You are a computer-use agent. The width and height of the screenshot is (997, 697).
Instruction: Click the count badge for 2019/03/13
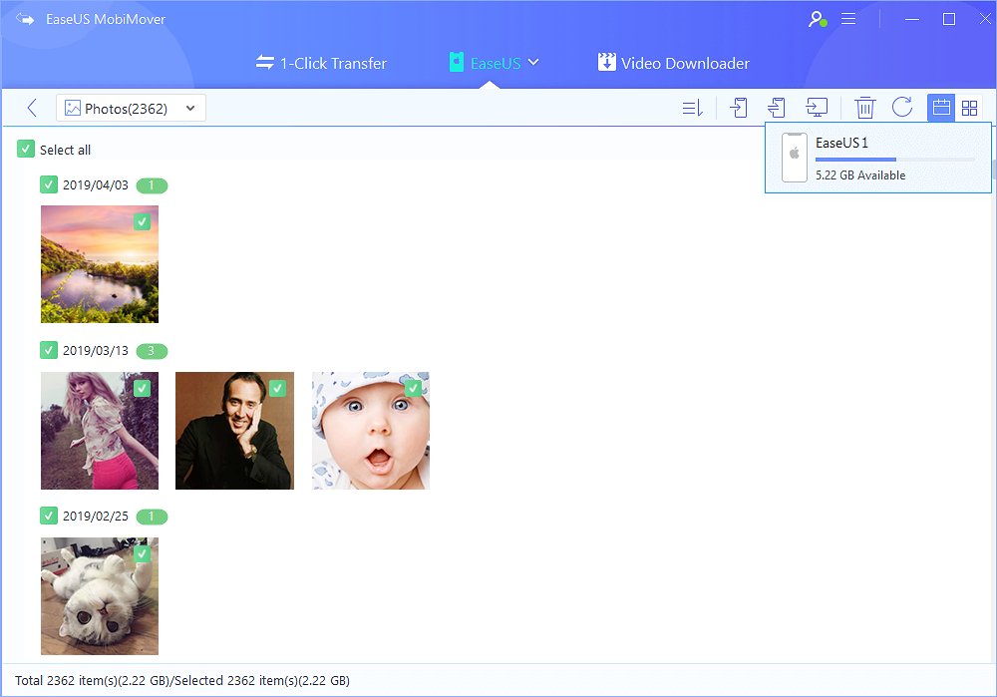(x=152, y=350)
